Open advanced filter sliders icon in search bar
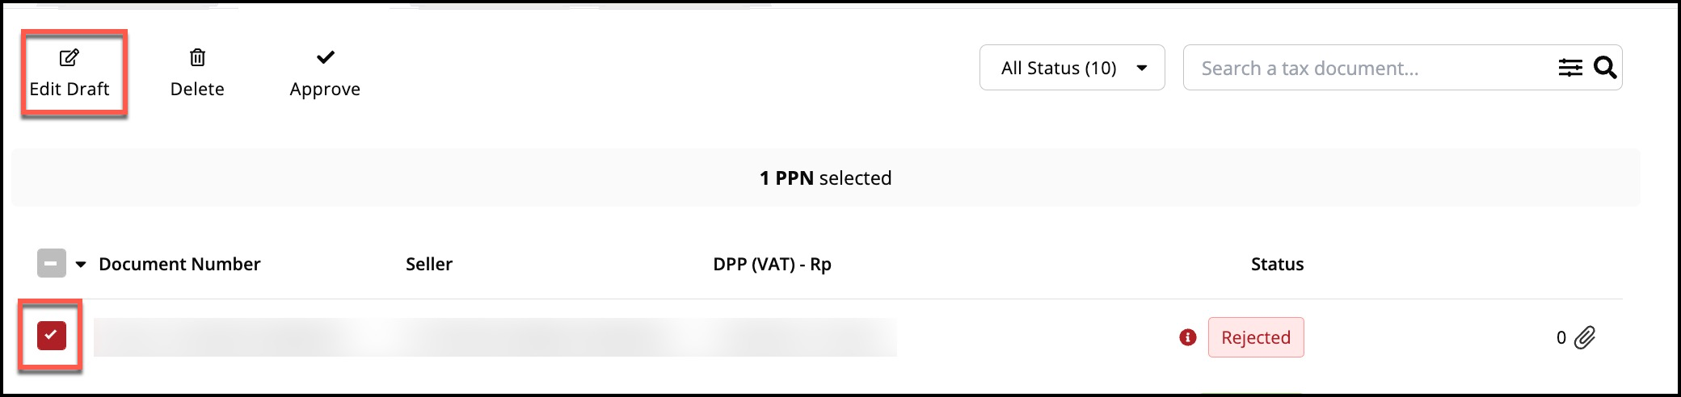Image resolution: width=1681 pixels, height=397 pixels. (x=1569, y=68)
